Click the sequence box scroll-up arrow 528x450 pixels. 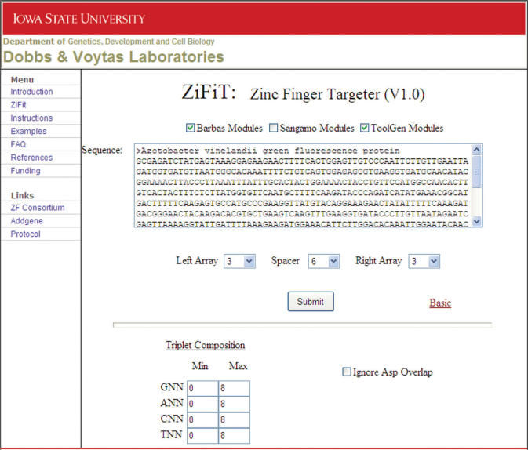(x=477, y=149)
